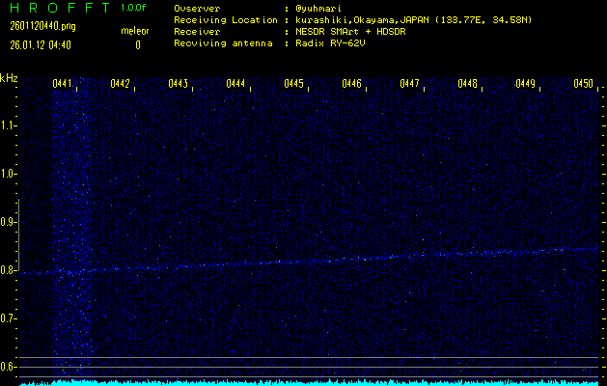Viewport: 607px width, 386px height.
Task: Click the kHz unit label
Action: (x=9, y=77)
